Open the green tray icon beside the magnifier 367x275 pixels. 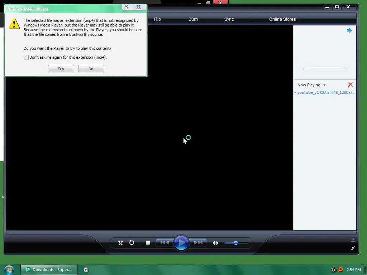tap(334, 270)
